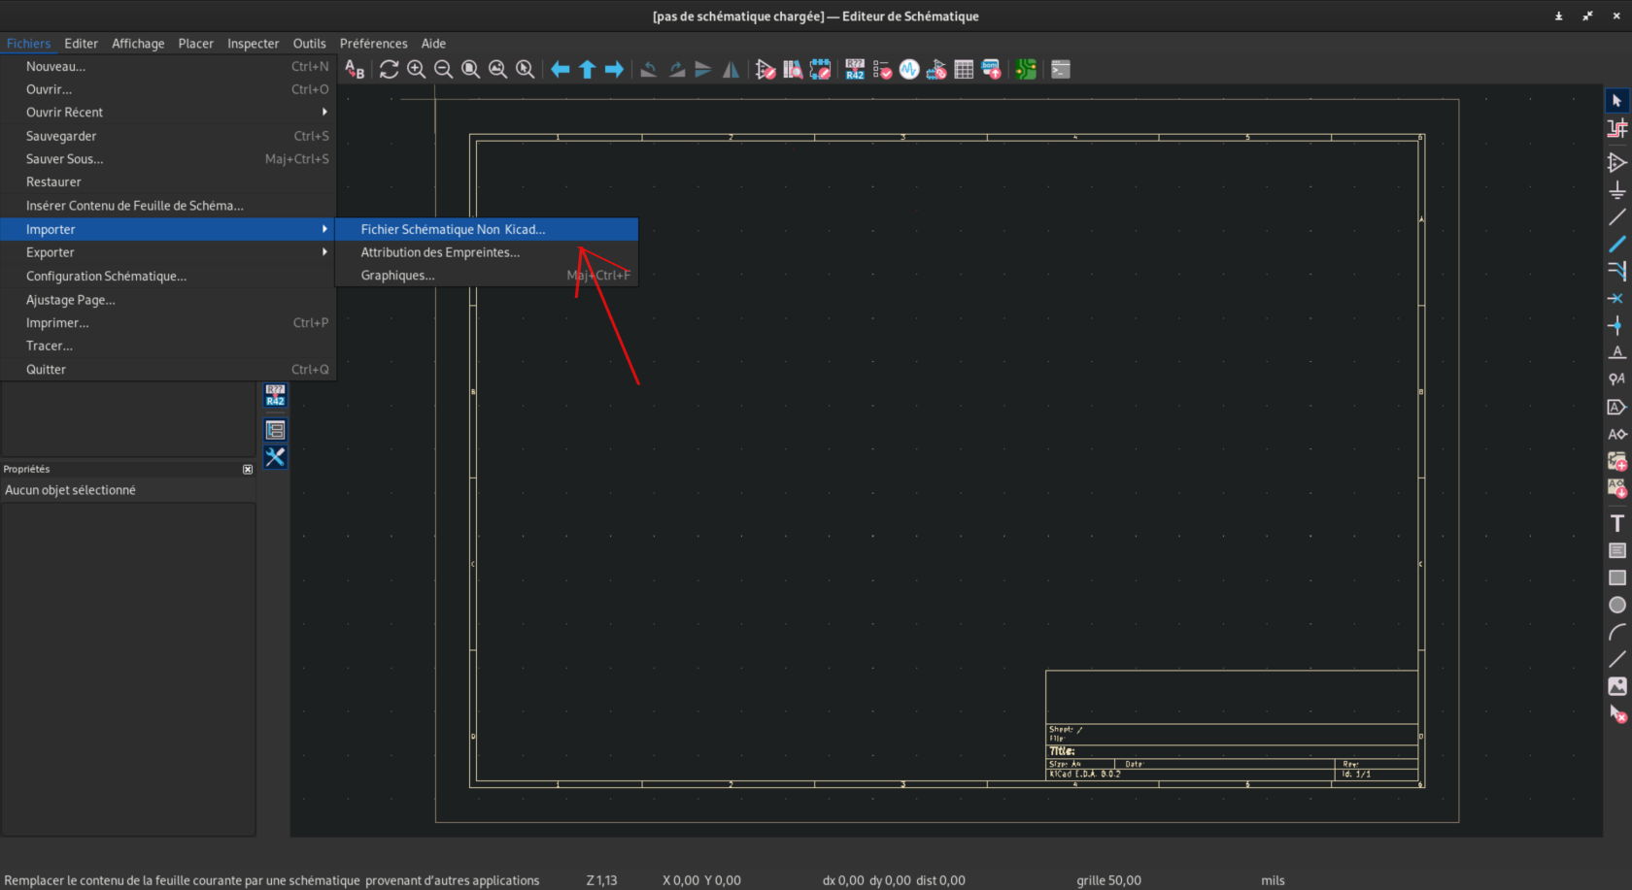Choose Attribution des Empreintes entry

coord(487,252)
